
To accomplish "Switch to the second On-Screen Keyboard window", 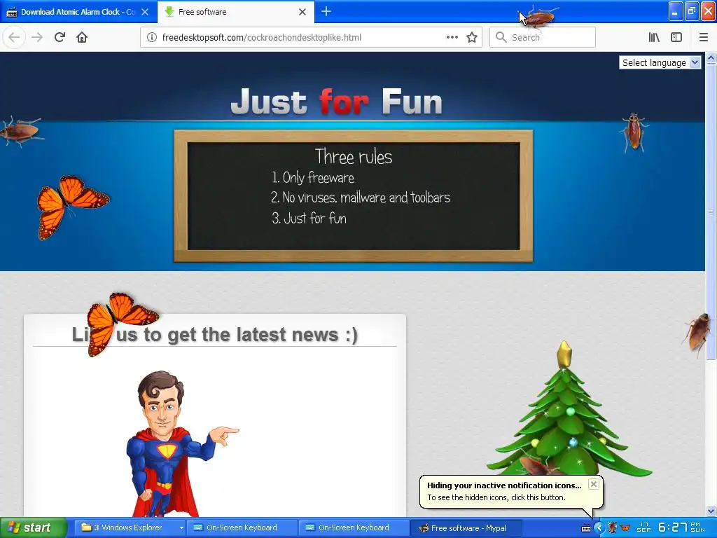I will (x=354, y=527).
